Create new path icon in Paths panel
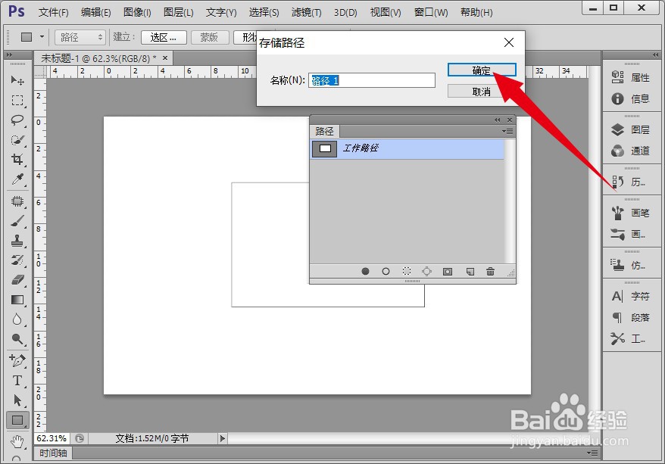Screen dimensions: 665x464 click(470, 272)
